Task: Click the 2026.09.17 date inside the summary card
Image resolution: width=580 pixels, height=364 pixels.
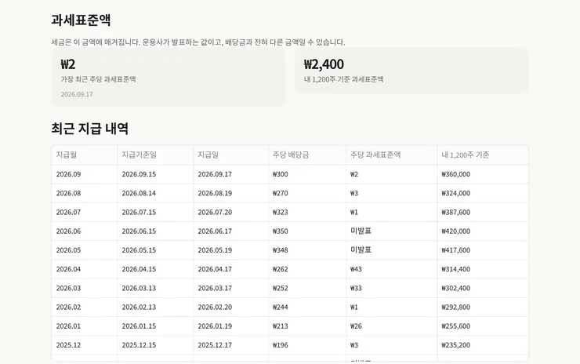Action: pos(77,94)
